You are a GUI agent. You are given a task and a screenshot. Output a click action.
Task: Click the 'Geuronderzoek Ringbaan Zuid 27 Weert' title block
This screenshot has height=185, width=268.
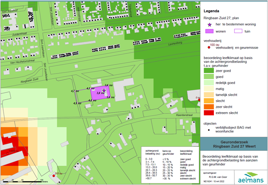coord(234,144)
